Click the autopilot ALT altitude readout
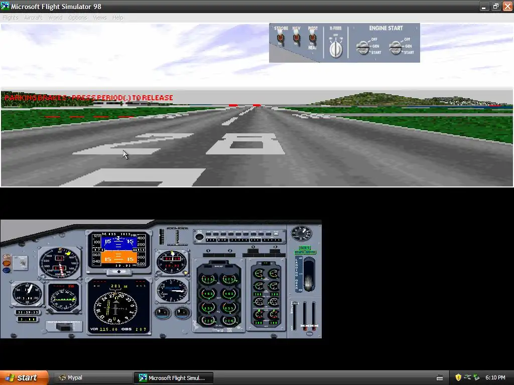Screen dimensions: 514x385 point(239,240)
